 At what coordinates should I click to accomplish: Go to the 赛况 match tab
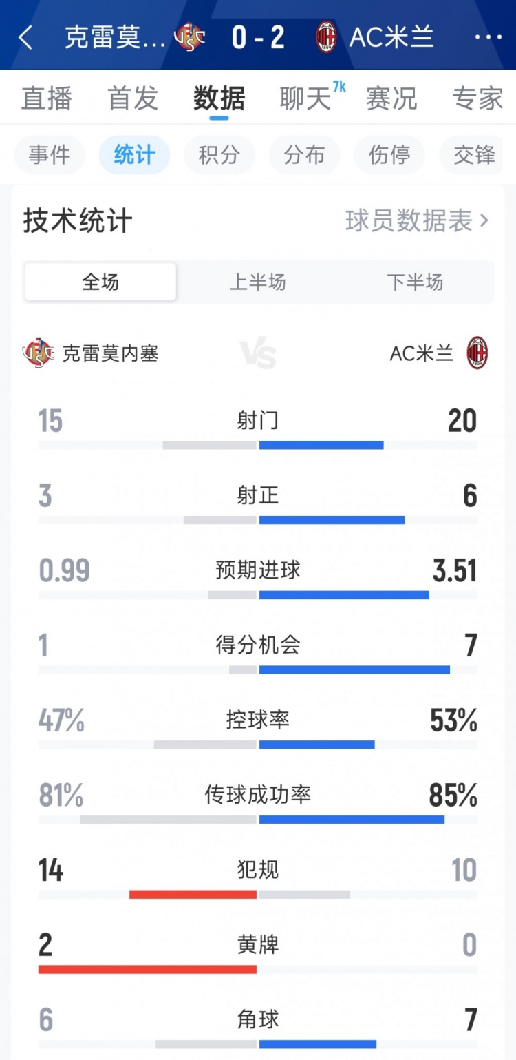coord(391,98)
